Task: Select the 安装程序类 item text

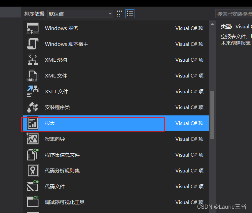Action: (57, 107)
